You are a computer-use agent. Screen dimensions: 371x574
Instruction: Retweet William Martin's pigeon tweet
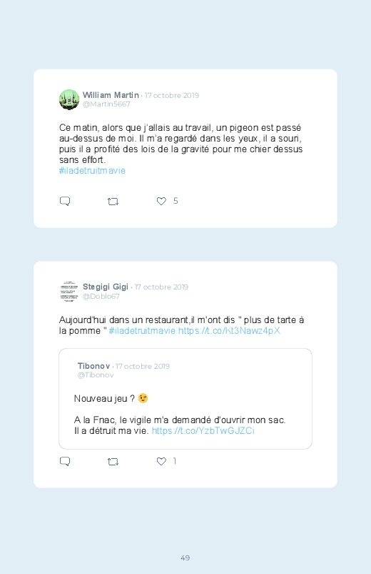(113, 202)
